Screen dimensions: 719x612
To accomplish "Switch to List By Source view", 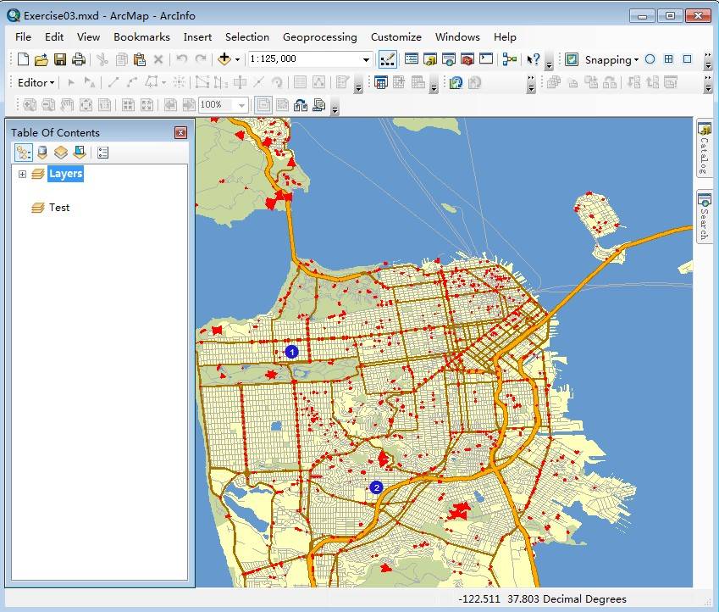I will pos(42,153).
